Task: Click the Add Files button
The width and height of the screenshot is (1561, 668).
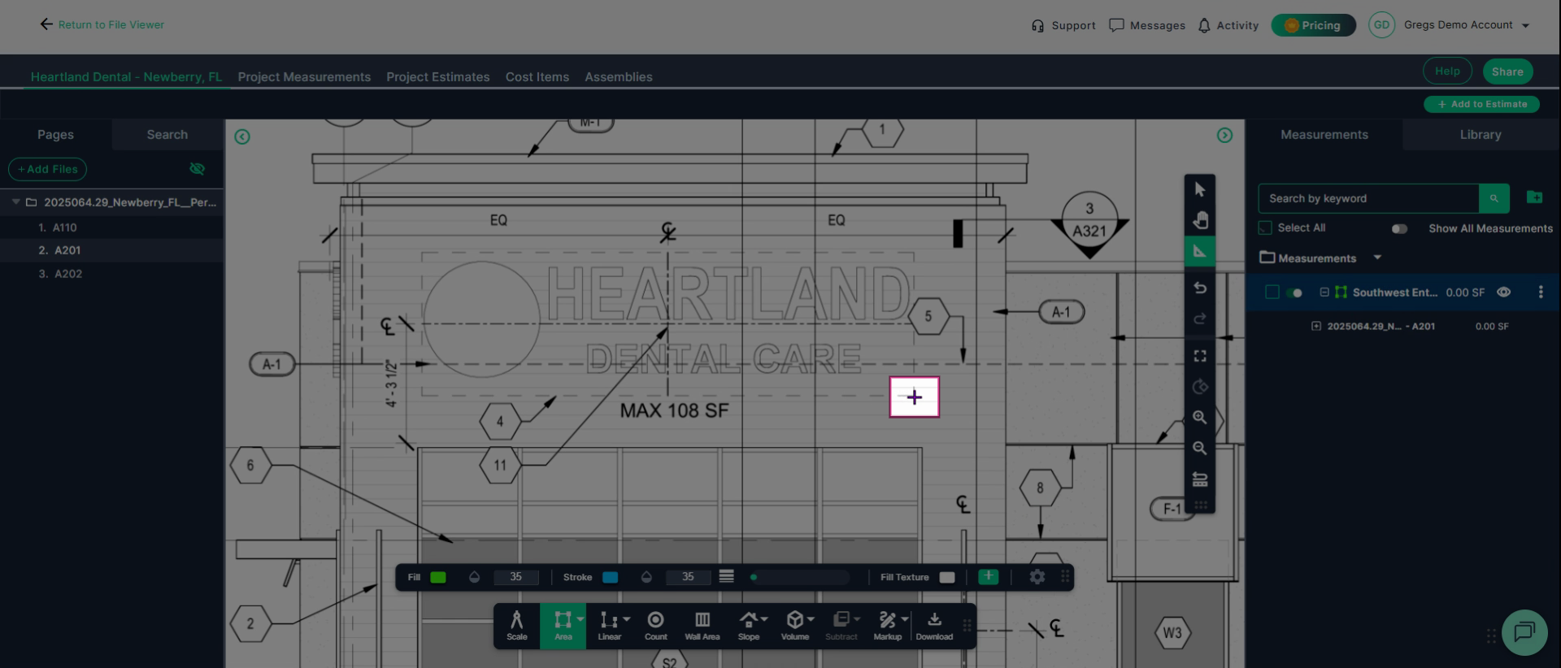Action: (x=48, y=169)
